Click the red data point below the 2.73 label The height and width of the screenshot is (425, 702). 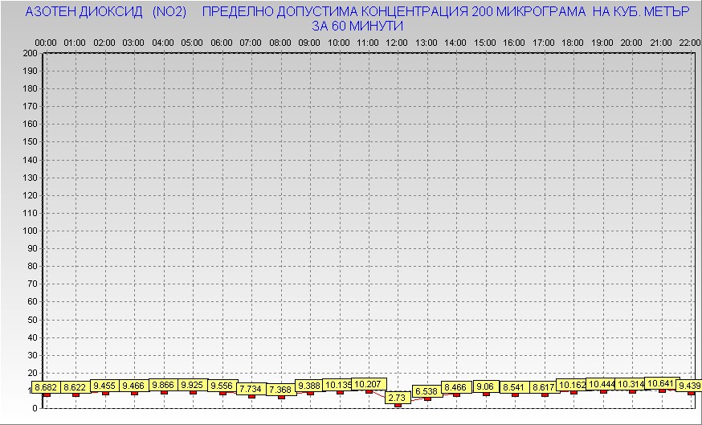398,405
